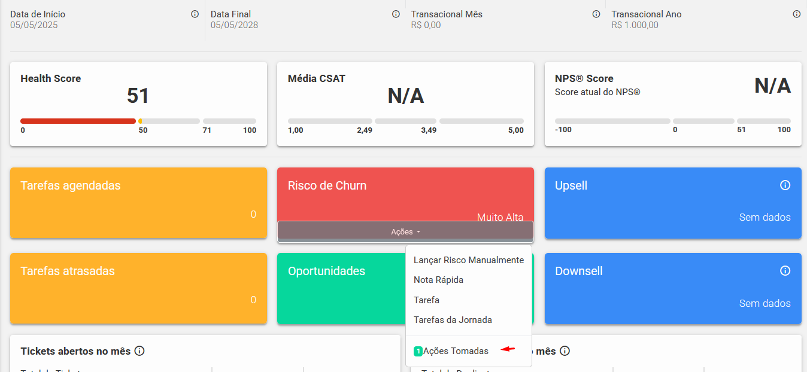Show info for the Downsell card

pyautogui.click(x=785, y=271)
